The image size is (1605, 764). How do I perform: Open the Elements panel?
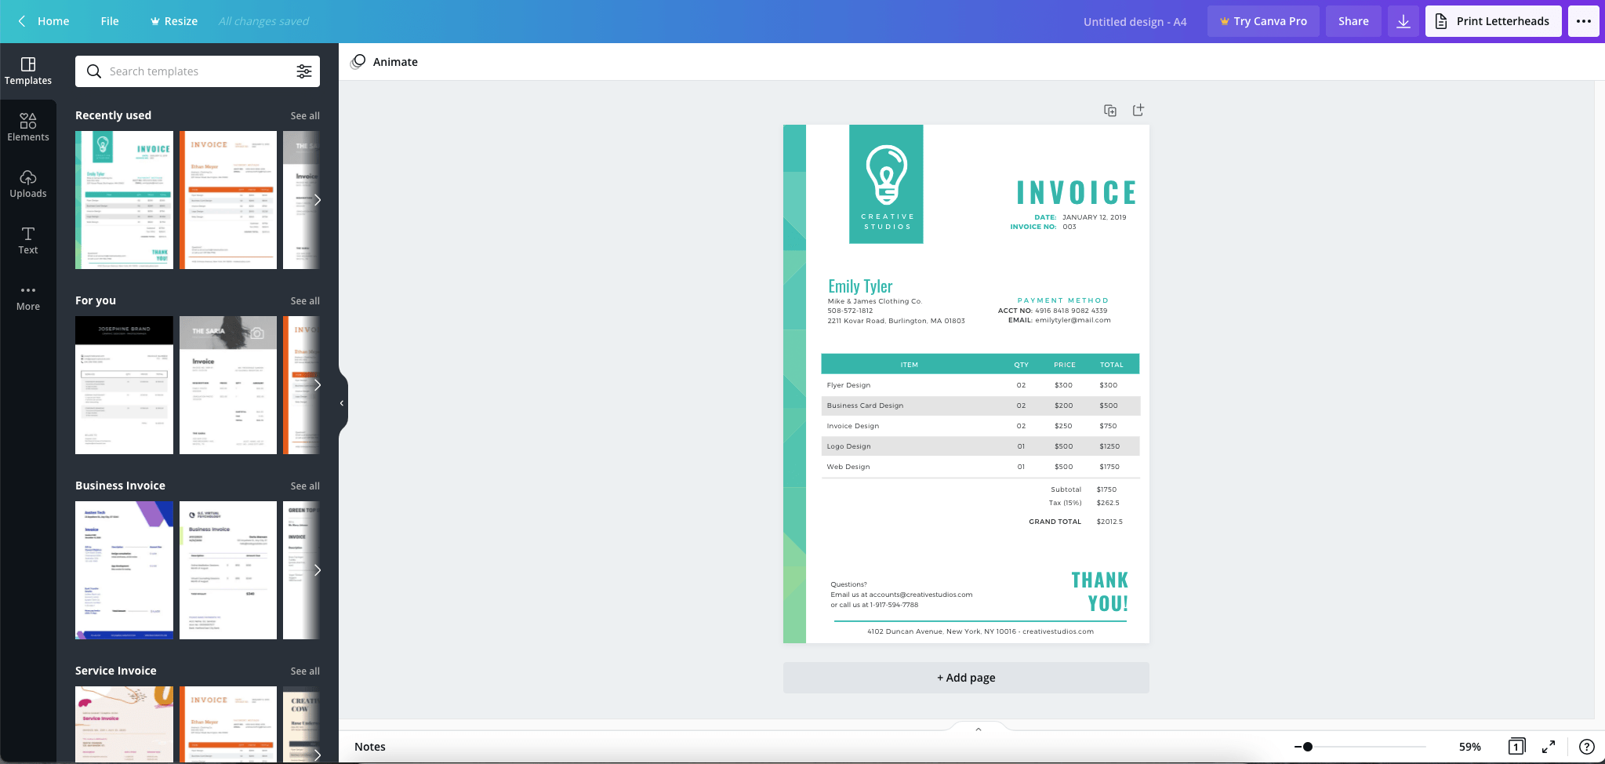coord(28,126)
